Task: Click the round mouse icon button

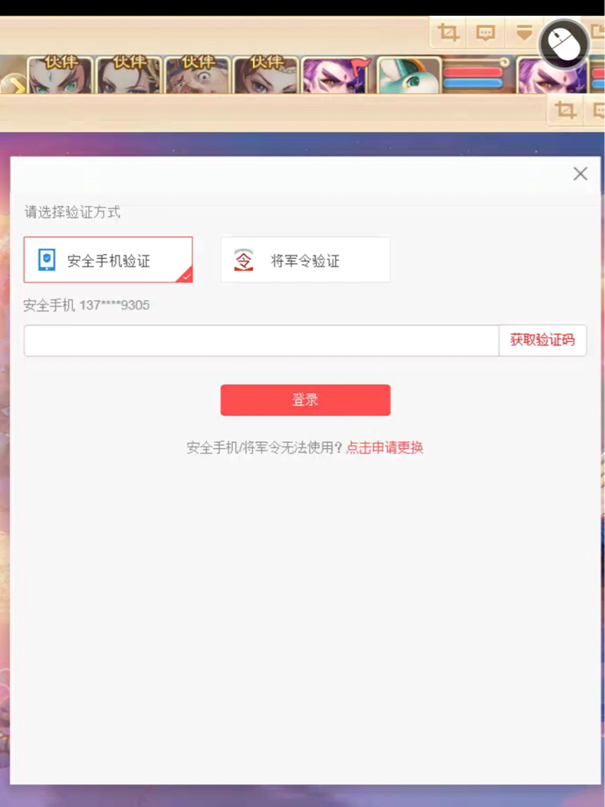Action: [564, 45]
